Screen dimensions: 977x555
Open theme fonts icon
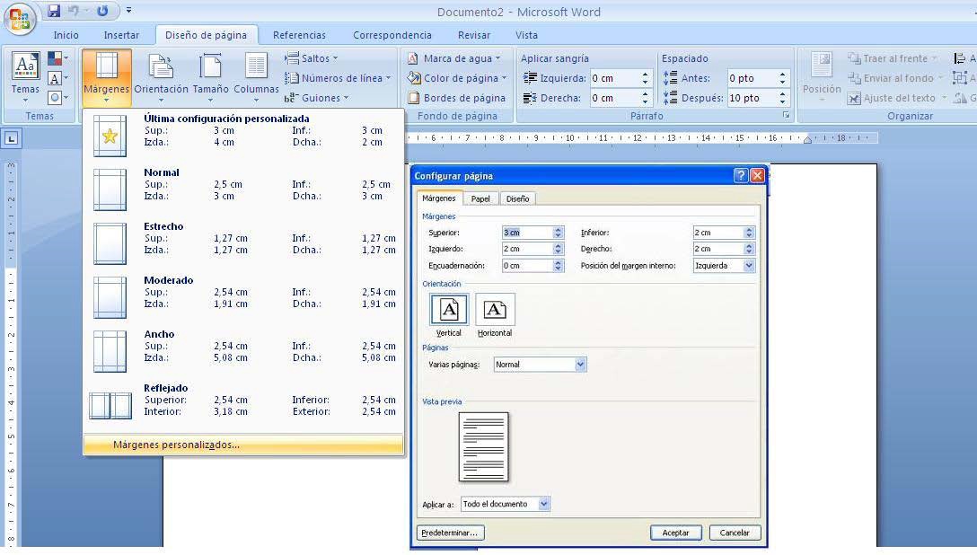pos(57,78)
